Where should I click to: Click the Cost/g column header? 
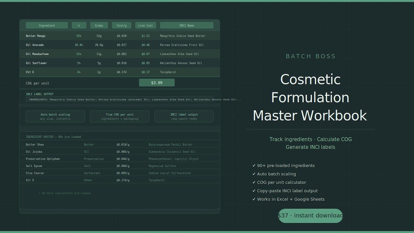(x=122, y=25)
